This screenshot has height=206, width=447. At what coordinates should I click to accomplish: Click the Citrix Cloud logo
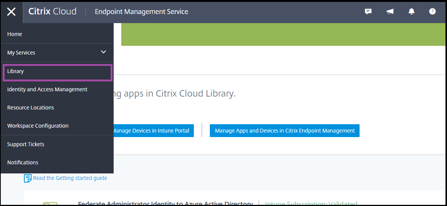click(x=52, y=11)
